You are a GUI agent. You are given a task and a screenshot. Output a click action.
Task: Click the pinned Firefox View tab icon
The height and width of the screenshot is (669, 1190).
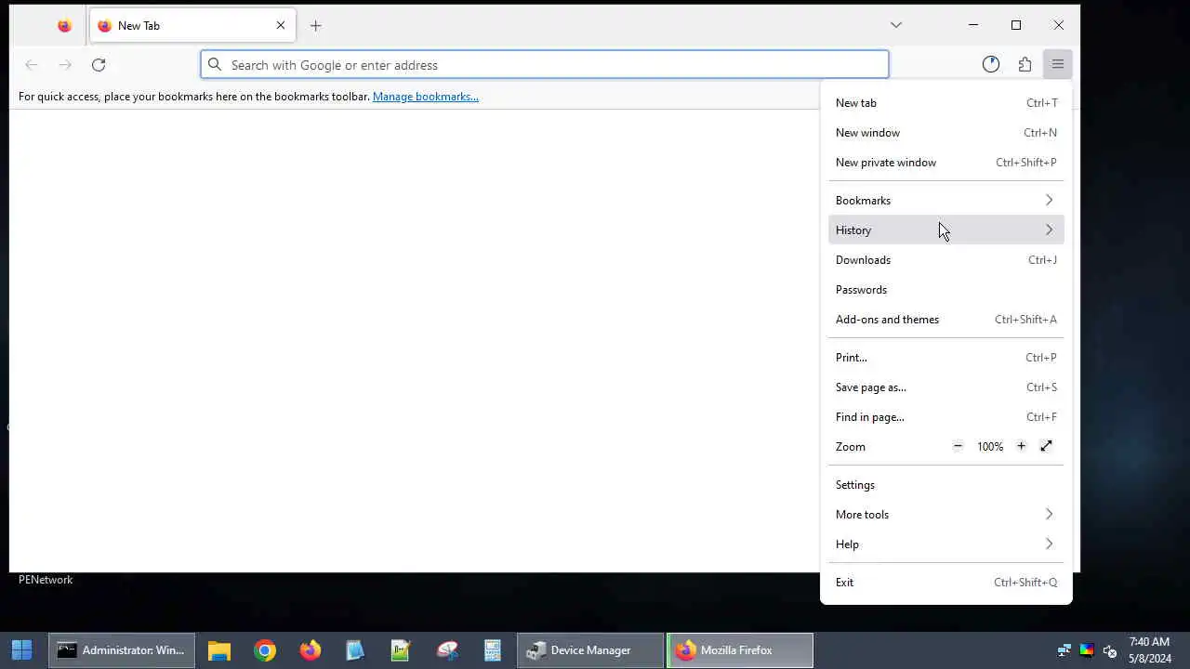coord(64,25)
